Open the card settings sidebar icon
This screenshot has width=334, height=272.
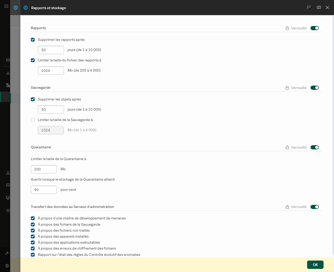click(8, 185)
